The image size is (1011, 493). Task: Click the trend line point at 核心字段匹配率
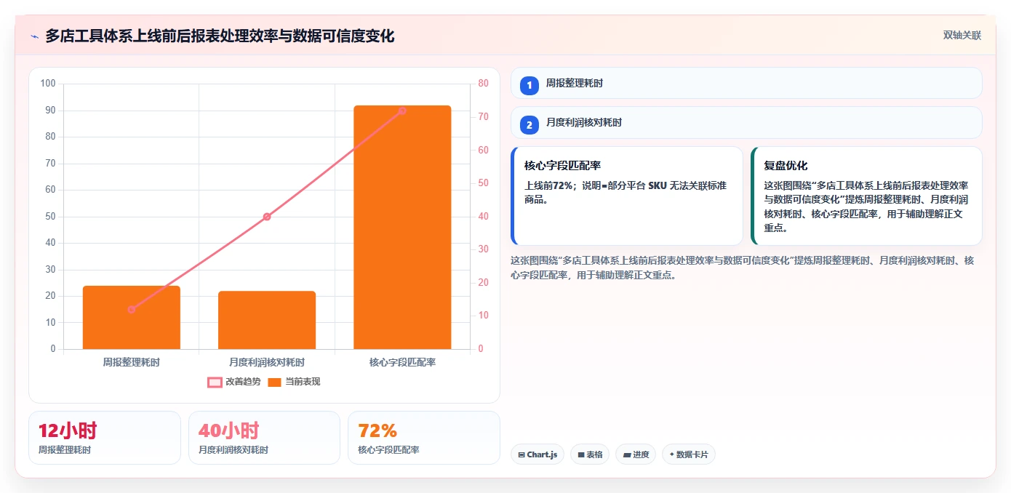[402, 111]
